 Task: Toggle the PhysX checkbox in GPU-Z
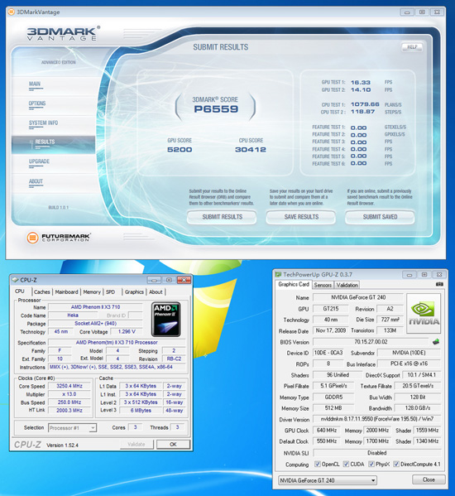click(x=371, y=464)
